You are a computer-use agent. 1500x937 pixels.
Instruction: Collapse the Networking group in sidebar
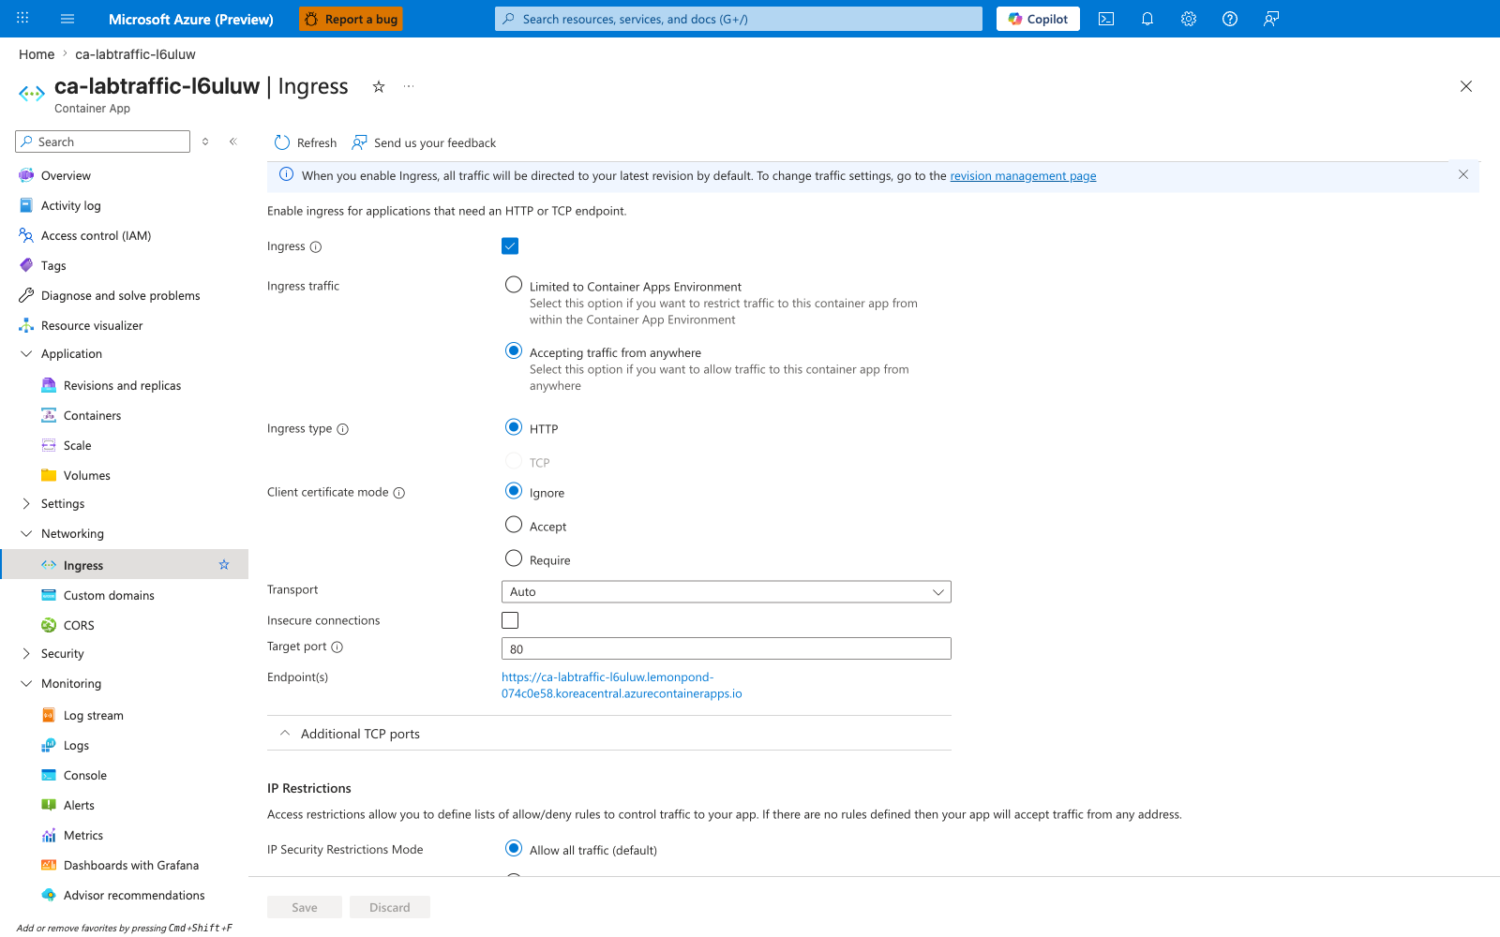point(26,533)
